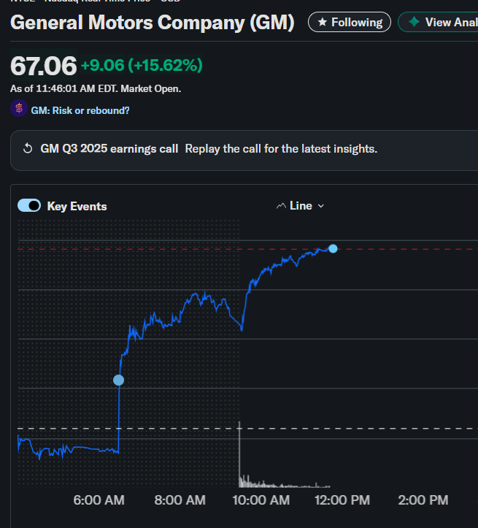
Task: Click the 67.06 price value
Action: point(44,66)
